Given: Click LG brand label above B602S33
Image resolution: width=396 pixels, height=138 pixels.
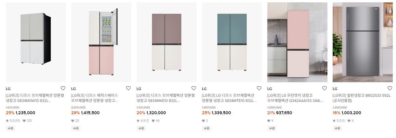Looking at the screenshot, I should (x=335, y=89).
